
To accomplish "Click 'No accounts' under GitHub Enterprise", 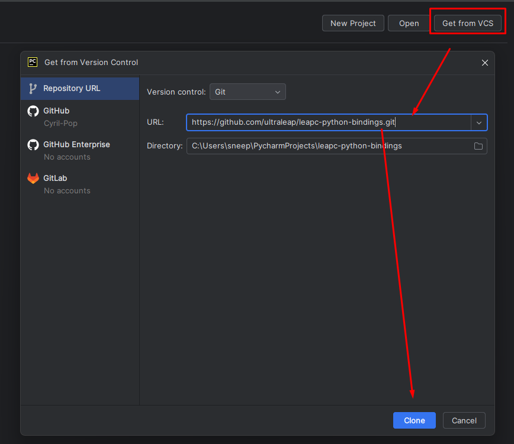I will 67,157.
